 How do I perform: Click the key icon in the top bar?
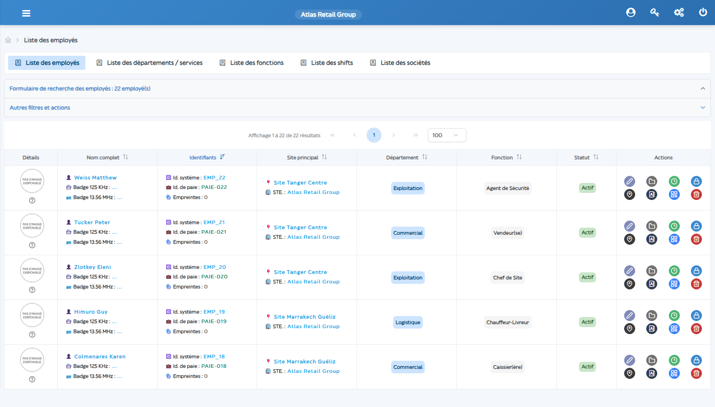[x=655, y=13]
